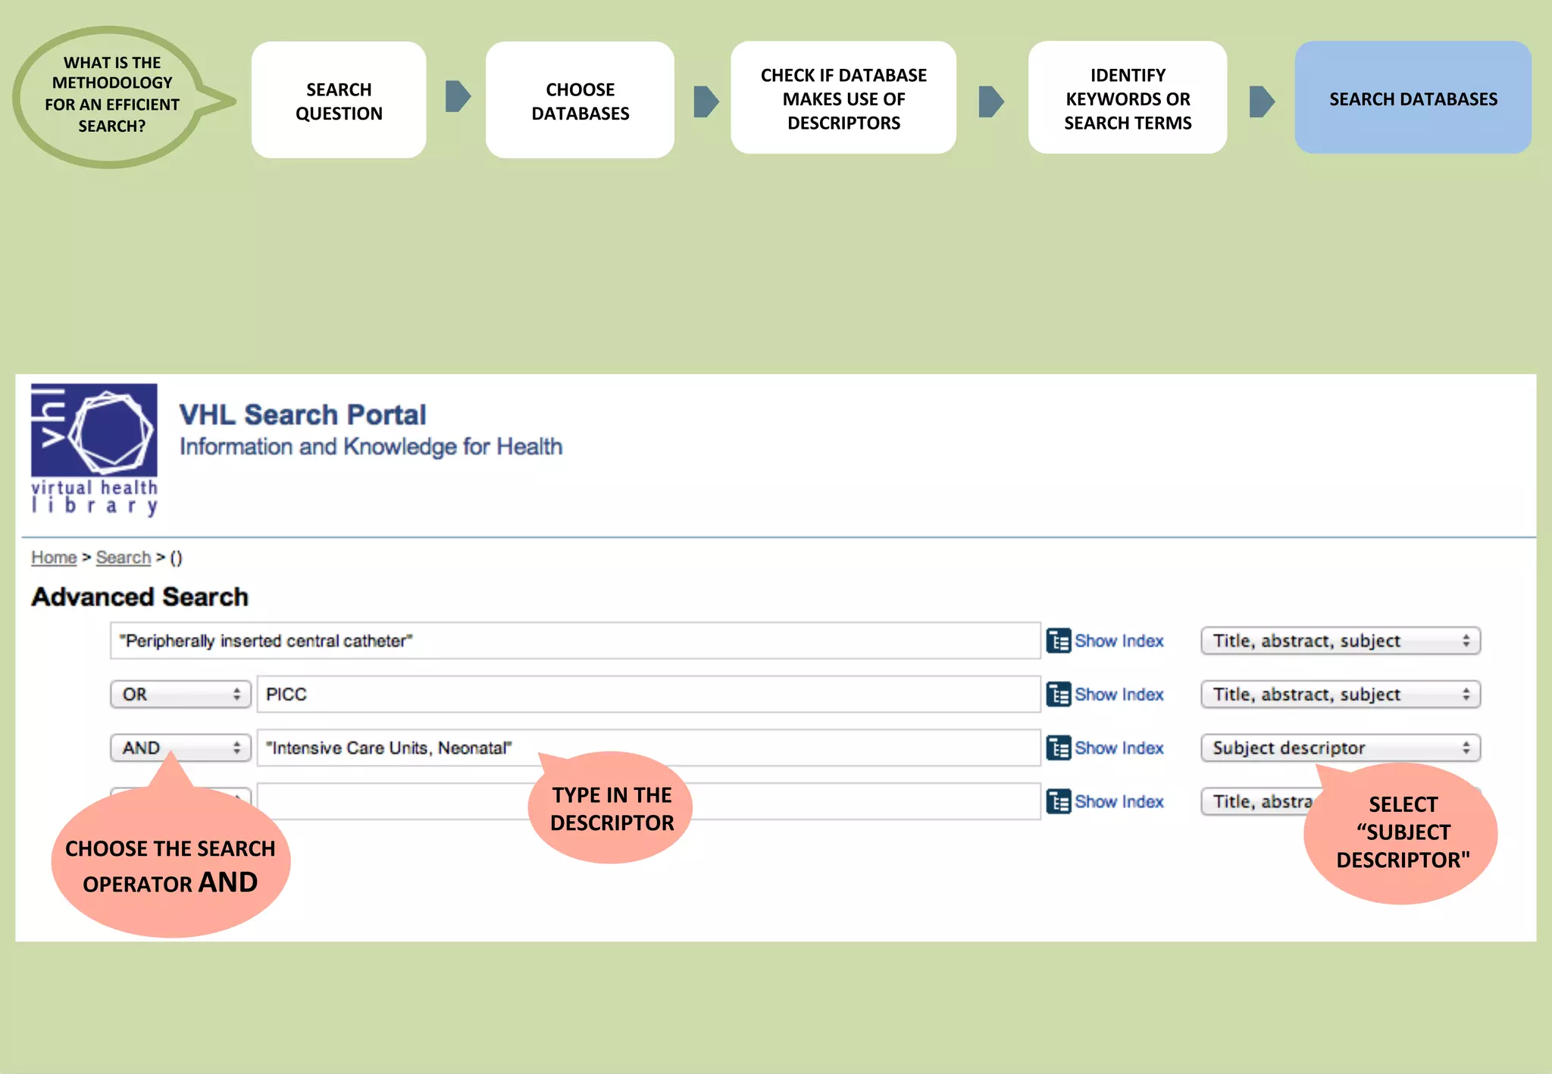
Task: Open first row's Title, abstract, subject dropdown
Action: pyautogui.click(x=1341, y=641)
